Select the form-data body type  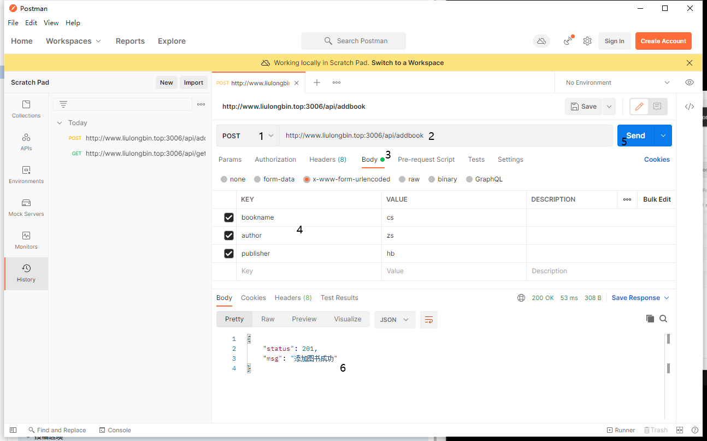[x=257, y=179]
